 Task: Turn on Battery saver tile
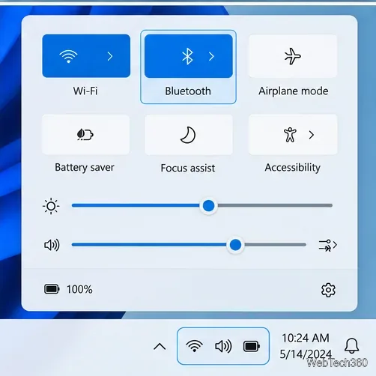pyautogui.click(x=86, y=135)
